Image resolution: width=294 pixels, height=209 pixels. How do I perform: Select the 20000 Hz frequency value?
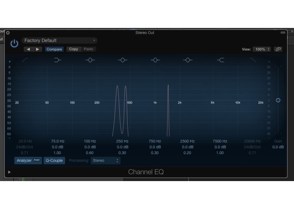point(253,141)
